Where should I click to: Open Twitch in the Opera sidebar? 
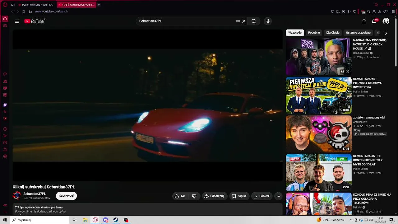[5, 105]
